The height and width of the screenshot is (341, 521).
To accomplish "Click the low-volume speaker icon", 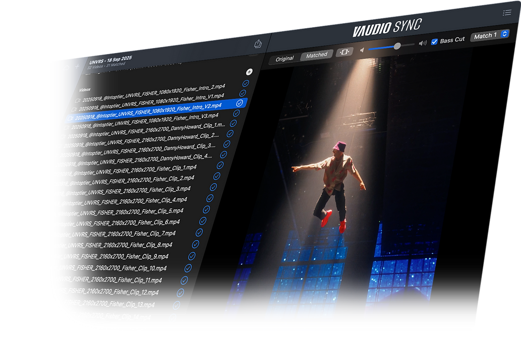I will (x=362, y=50).
